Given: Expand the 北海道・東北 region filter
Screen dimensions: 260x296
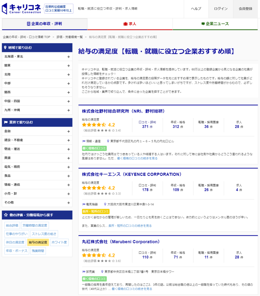Looking at the screenshot, I should click(37, 57).
